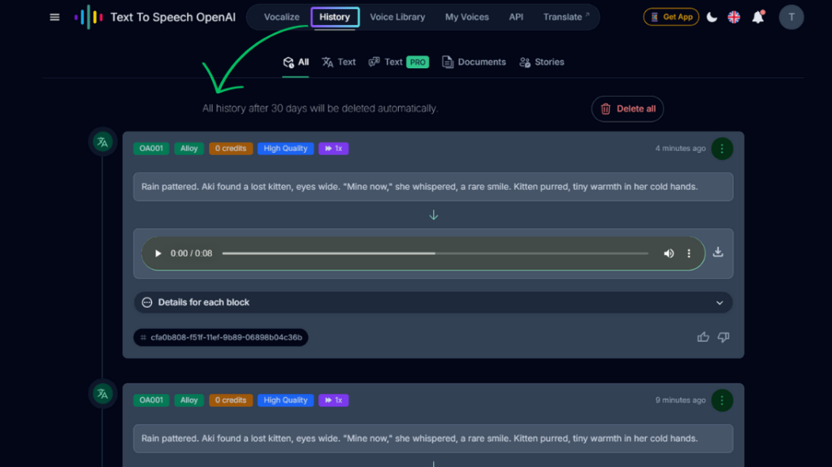Open the hamburger sidebar menu
This screenshot has width=832, height=467.
(54, 17)
